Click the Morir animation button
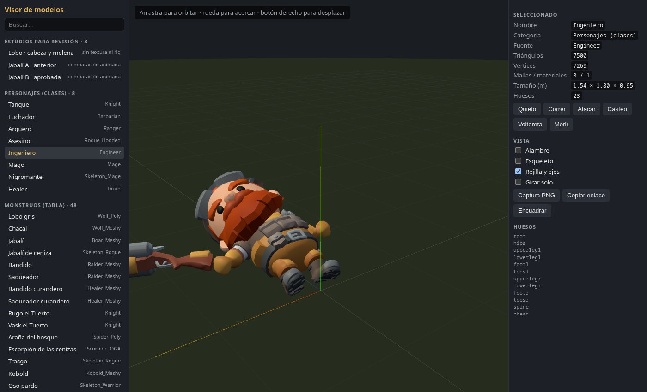The height and width of the screenshot is (392, 647). pyautogui.click(x=562, y=125)
